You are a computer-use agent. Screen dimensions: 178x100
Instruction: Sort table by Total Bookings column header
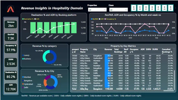[x=118, y=51]
